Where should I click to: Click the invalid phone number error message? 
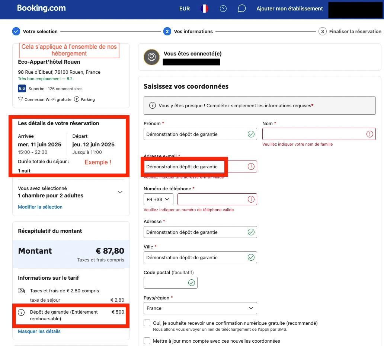tap(189, 210)
